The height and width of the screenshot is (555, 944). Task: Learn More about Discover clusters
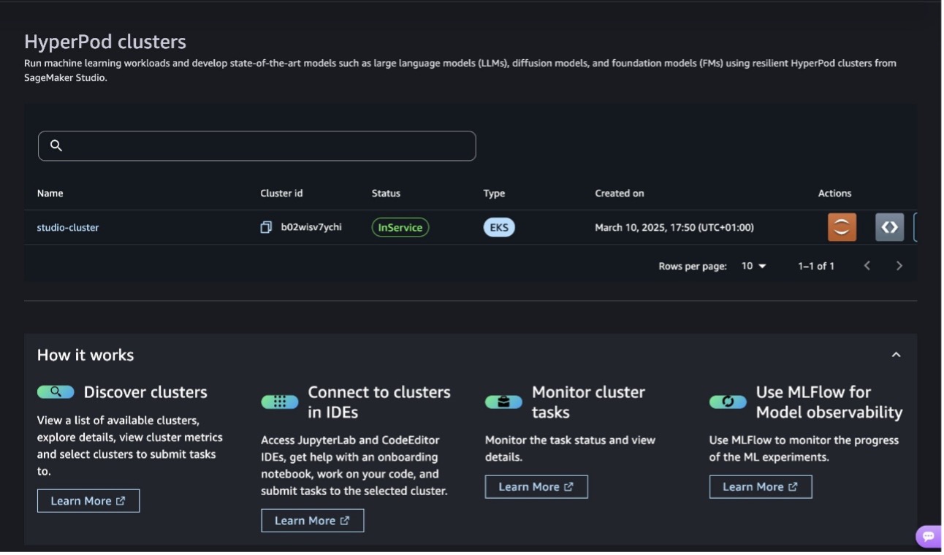tap(88, 501)
